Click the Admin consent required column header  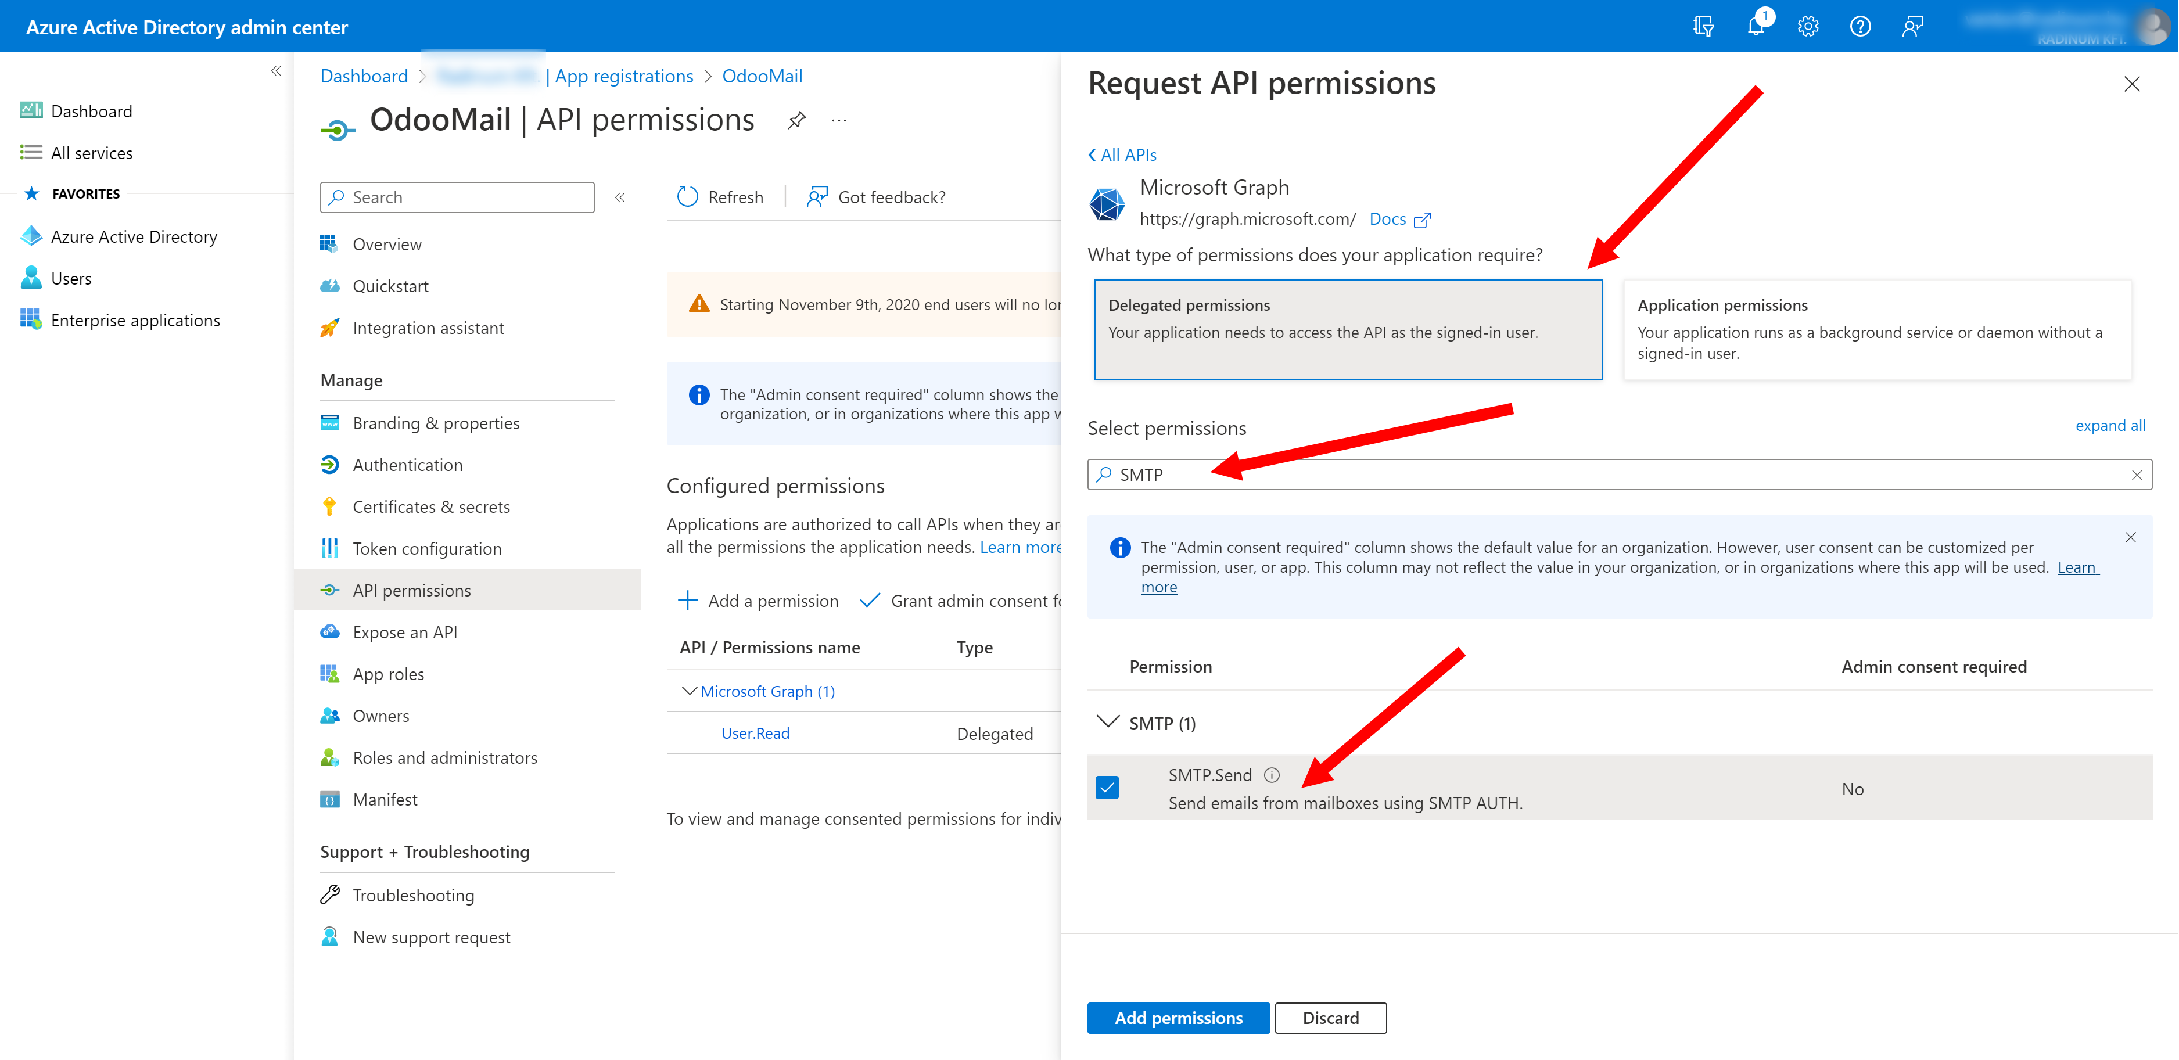pyautogui.click(x=1934, y=667)
